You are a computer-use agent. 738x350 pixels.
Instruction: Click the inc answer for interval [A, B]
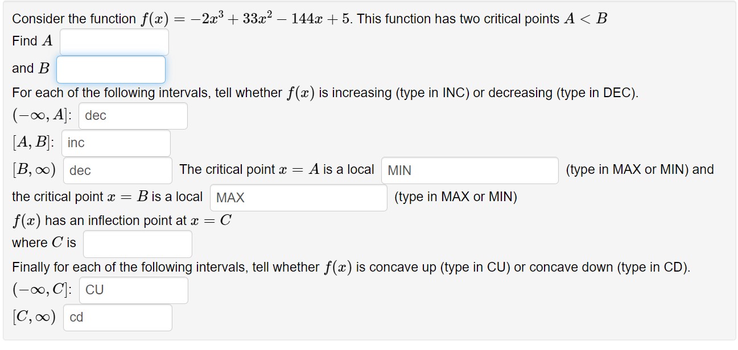tap(116, 143)
